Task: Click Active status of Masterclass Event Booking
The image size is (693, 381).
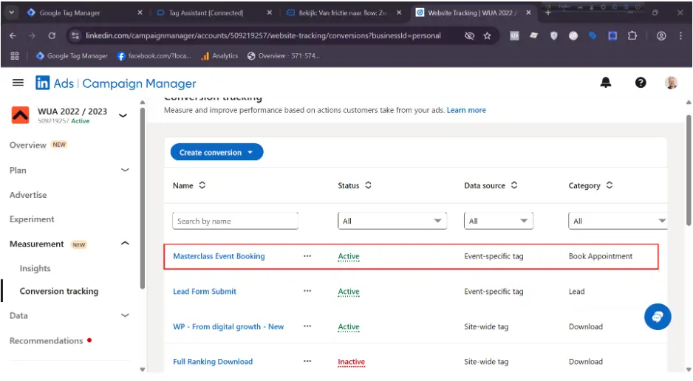Action: tap(349, 256)
